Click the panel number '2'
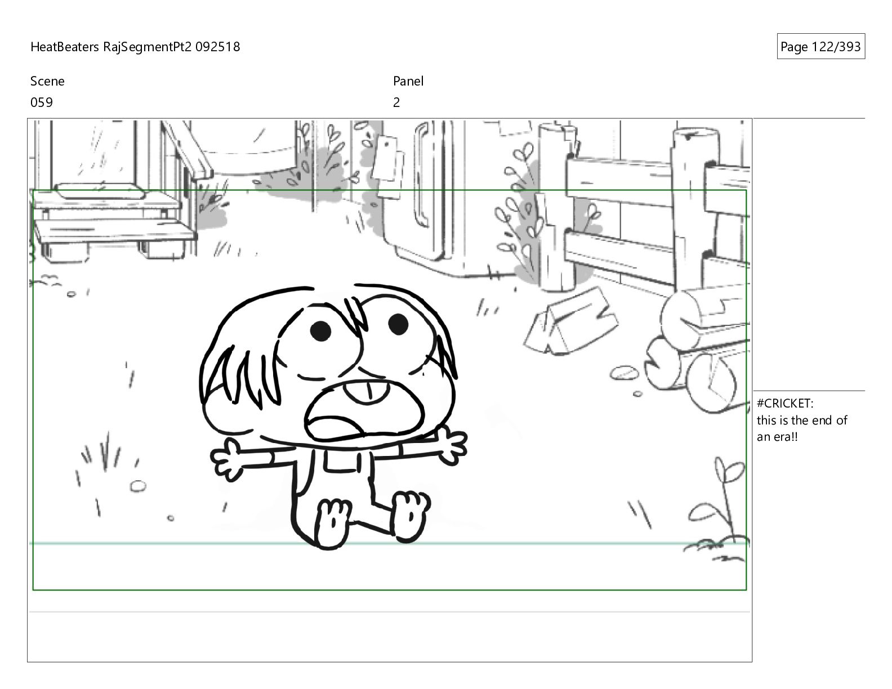The height and width of the screenshot is (689, 892). click(396, 102)
